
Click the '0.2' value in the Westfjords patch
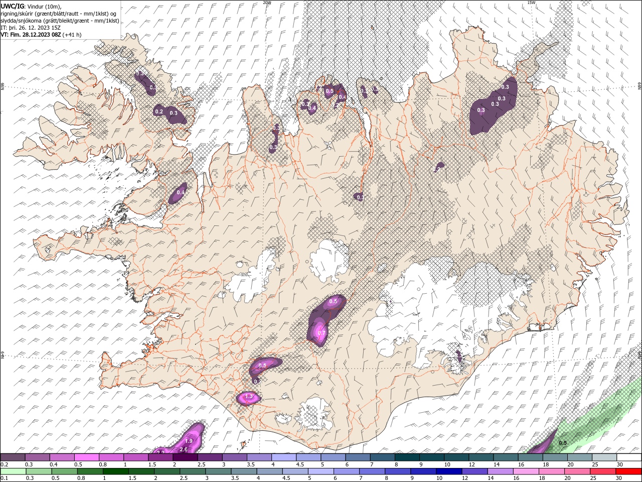(159, 111)
